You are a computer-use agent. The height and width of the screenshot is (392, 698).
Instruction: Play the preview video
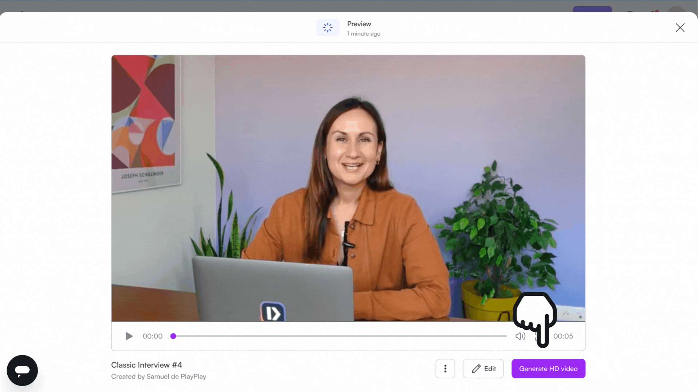point(129,336)
